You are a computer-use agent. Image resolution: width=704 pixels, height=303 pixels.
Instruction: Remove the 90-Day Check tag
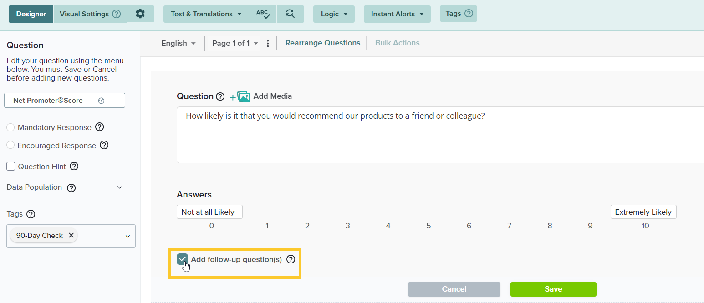click(x=71, y=235)
